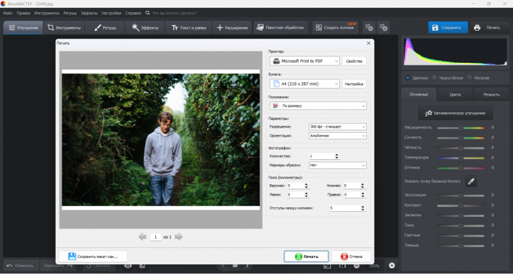Screen dimensions: 513x274
Task: Open Создать коллаж collage tool
Action: point(335,28)
